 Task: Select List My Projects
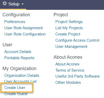click(x=69, y=28)
